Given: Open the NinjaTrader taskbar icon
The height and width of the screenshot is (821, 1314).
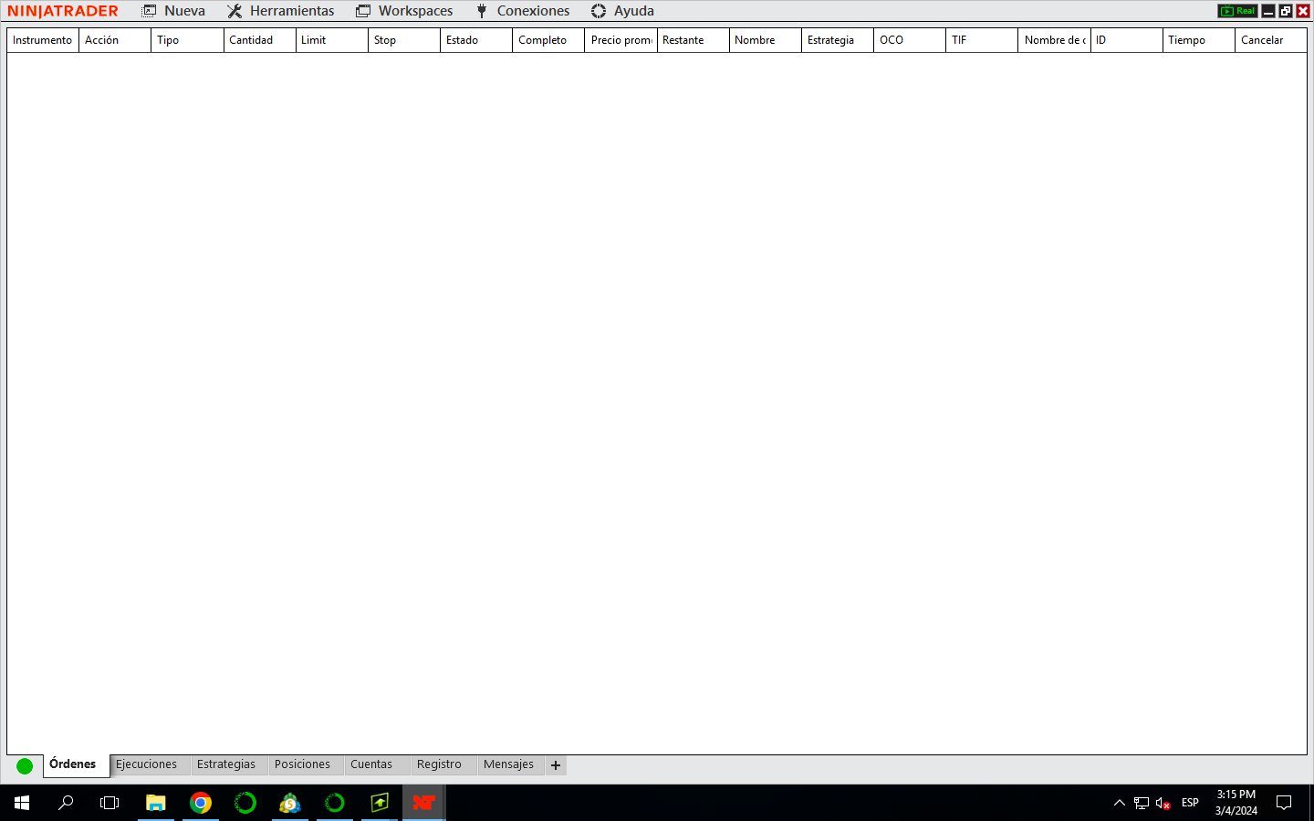Looking at the screenshot, I should [423, 803].
